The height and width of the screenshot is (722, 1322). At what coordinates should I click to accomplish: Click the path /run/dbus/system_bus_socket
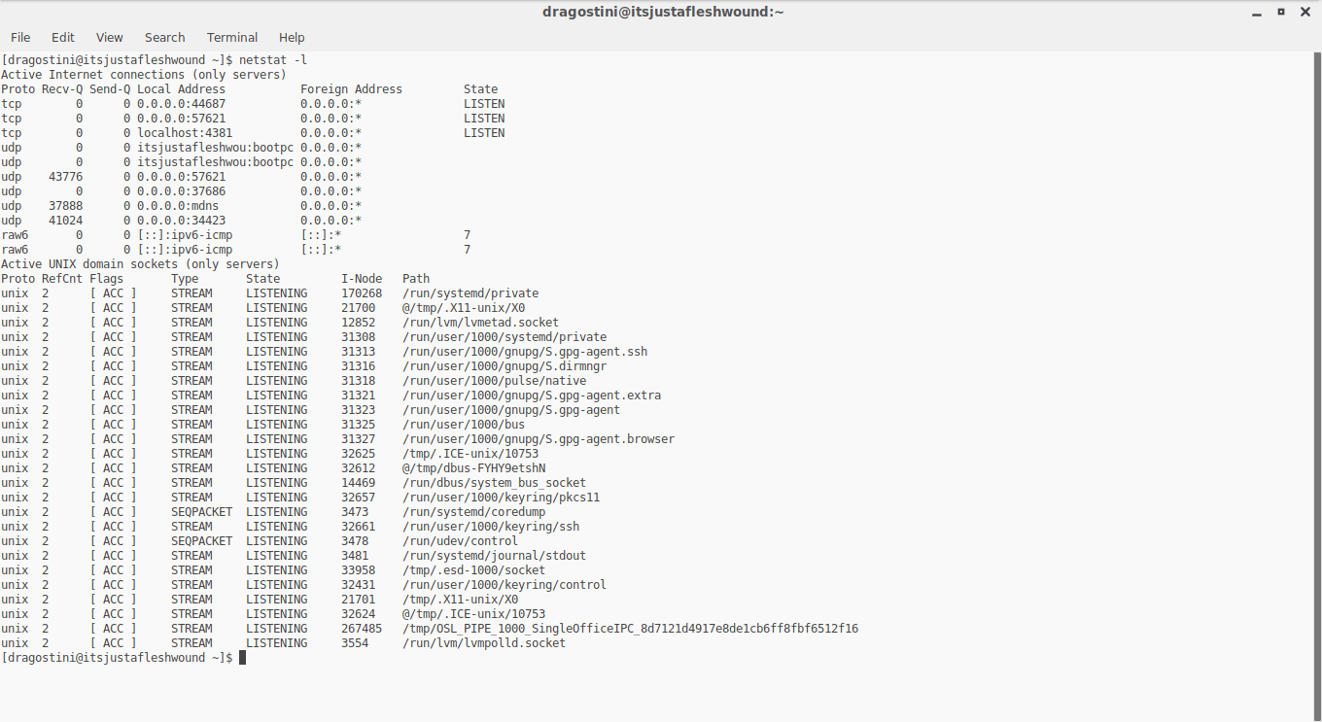[495, 483]
